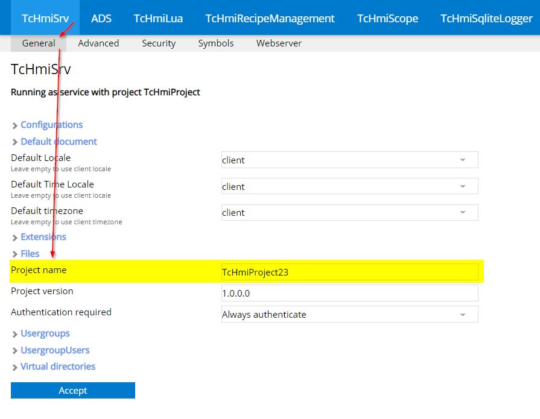This screenshot has width=540, height=419.
Task: Click the 'Running as service with project TcHmiProject' text
Action: [x=106, y=92]
